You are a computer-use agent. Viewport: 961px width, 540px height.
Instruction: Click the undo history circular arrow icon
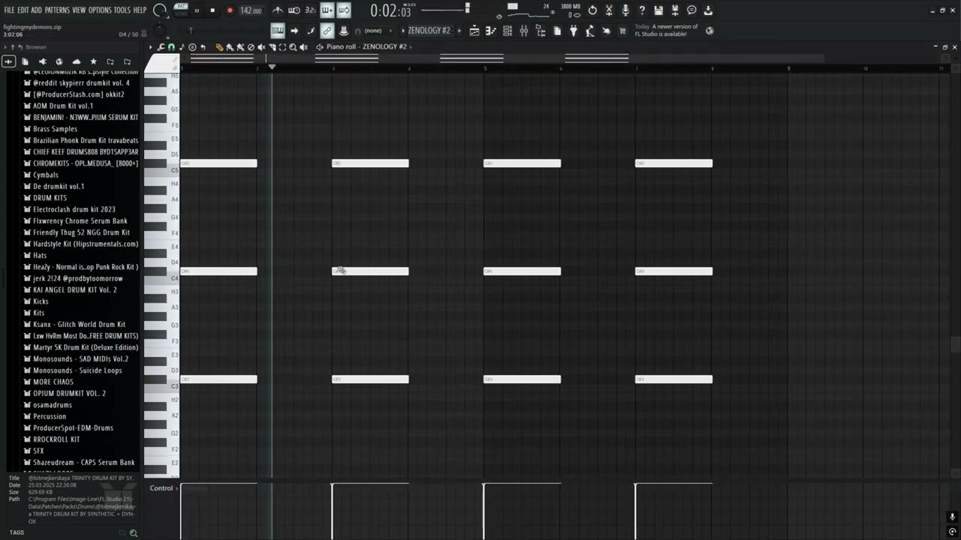point(592,10)
